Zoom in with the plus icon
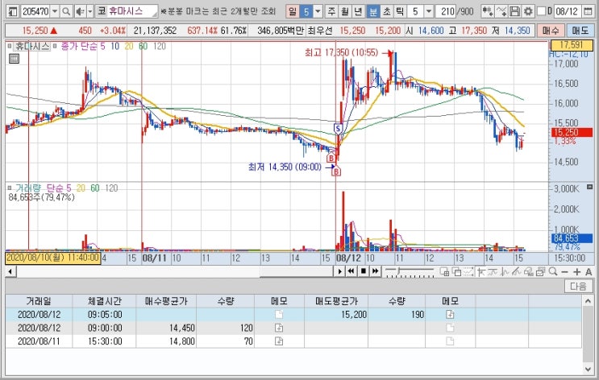Screen dimensions: 599x380 coord(577,271)
